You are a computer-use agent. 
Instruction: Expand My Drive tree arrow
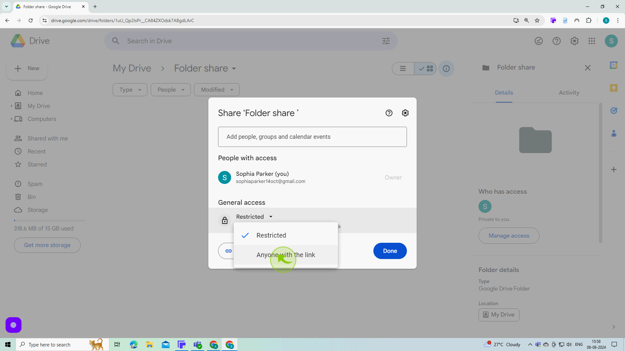pyautogui.click(x=11, y=106)
